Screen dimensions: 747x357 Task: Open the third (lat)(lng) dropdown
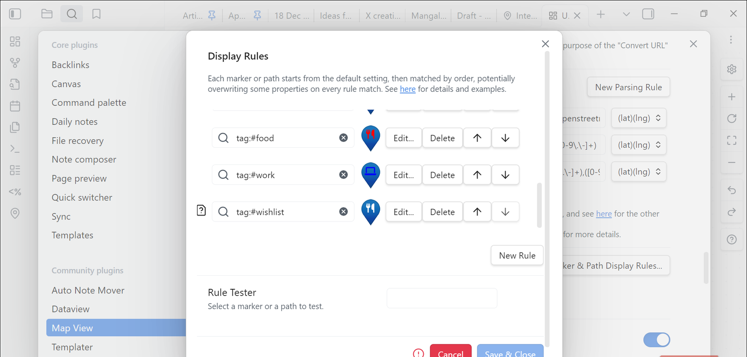pos(639,172)
